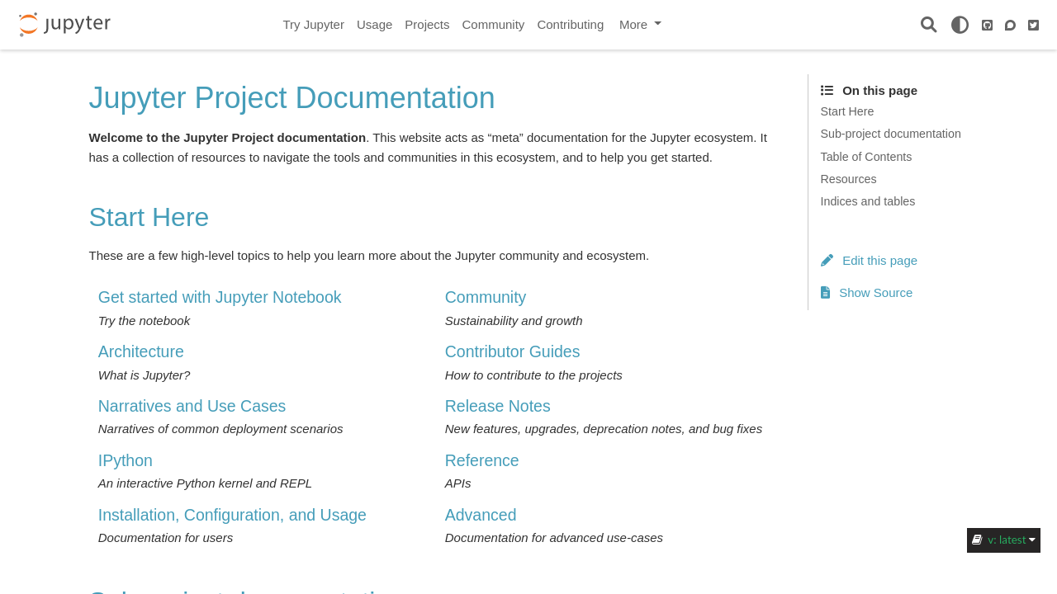The image size is (1057, 594).
Task: Open Community in the top navigation bar
Action: [x=493, y=25]
